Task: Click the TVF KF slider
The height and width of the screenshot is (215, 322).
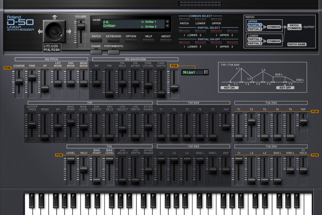Action: point(58,127)
